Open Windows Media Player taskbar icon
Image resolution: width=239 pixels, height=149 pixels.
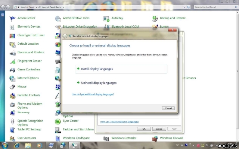point(39,146)
